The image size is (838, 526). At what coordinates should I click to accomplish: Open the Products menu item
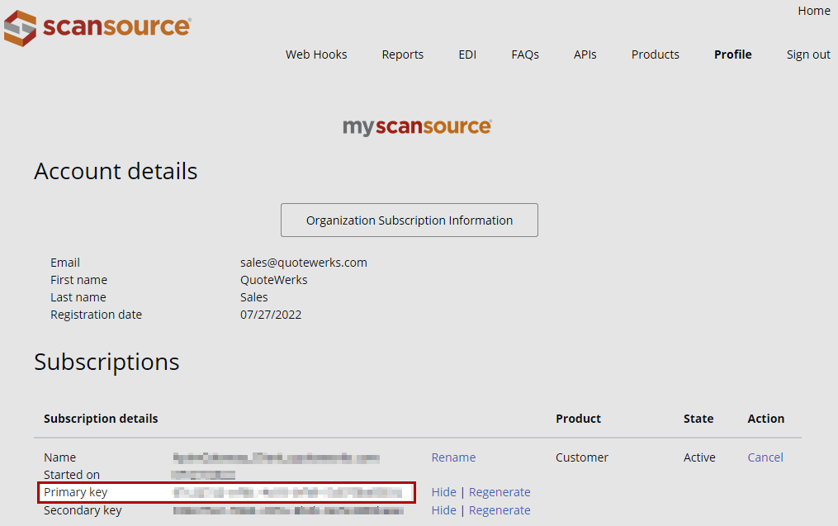[655, 54]
